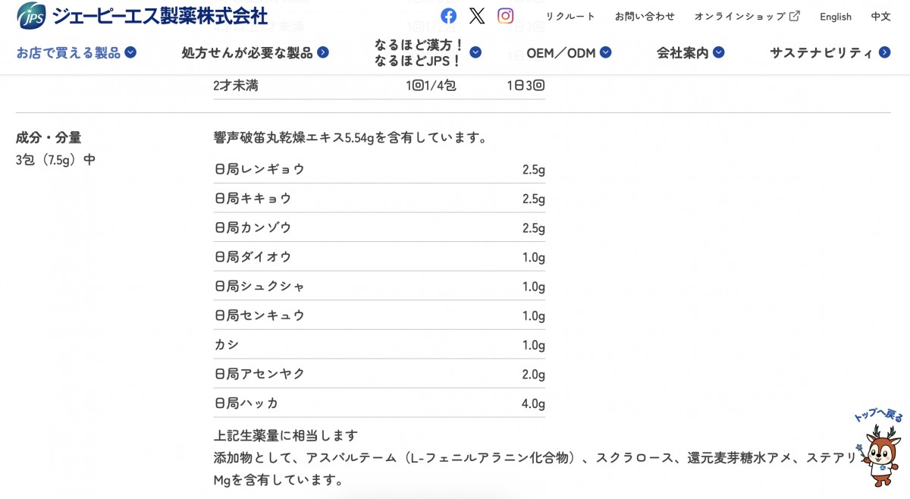Switch site language to English

coord(835,17)
